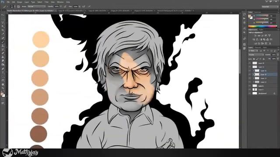The image size is (280, 157).
Task: Open the brush Flow slider arrow
Action: click(x=80, y=7)
